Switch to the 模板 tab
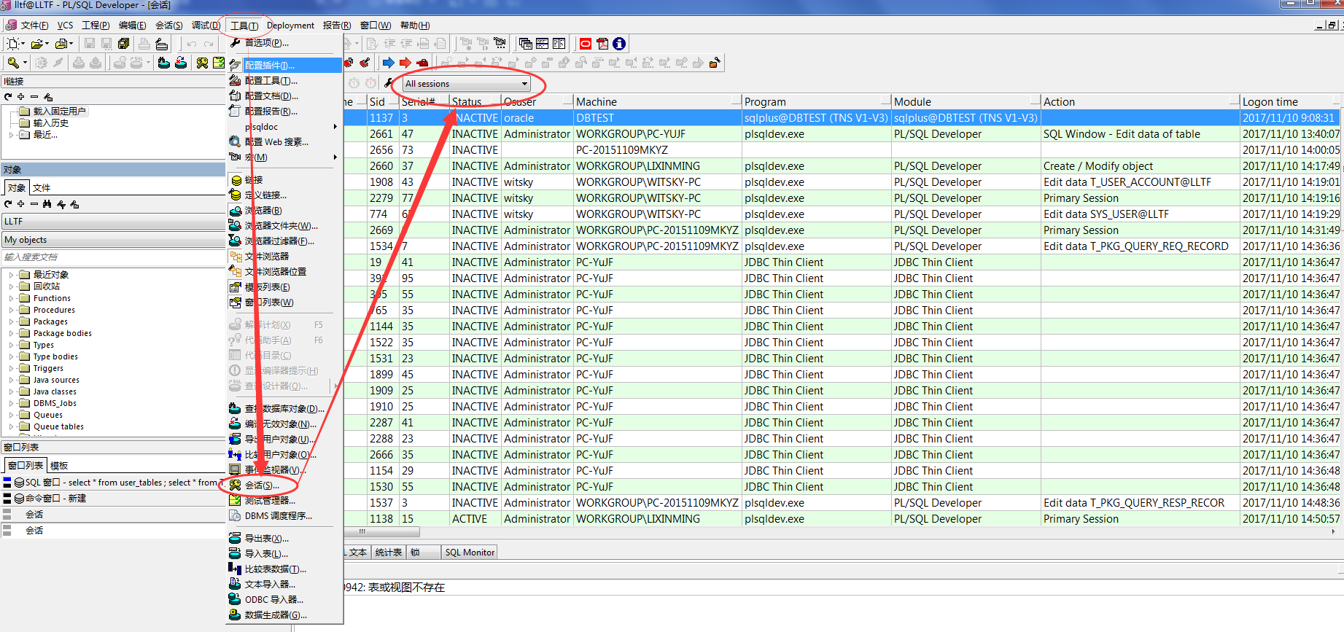 point(59,466)
